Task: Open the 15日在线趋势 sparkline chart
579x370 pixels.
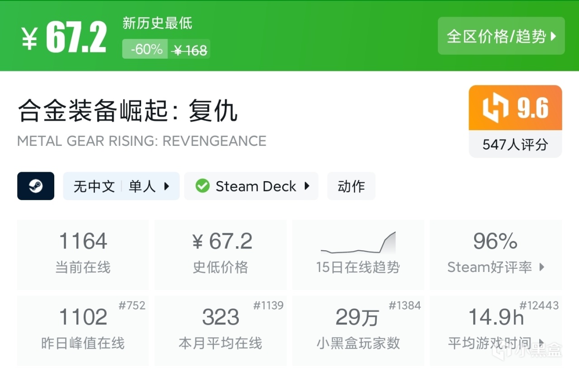Action: [x=358, y=244]
